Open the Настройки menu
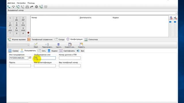This screenshot has width=184, height=103. pyautogui.click(x=21, y=3)
